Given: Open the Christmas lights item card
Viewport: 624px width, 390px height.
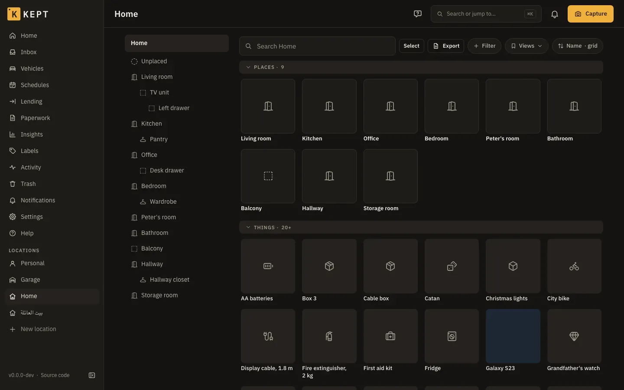Looking at the screenshot, I should 513,270.
